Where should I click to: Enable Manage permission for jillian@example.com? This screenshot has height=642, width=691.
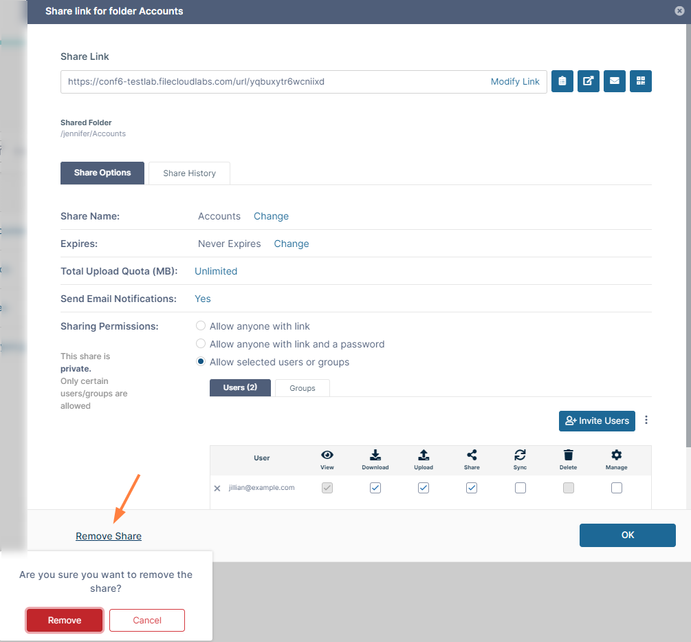617,488
